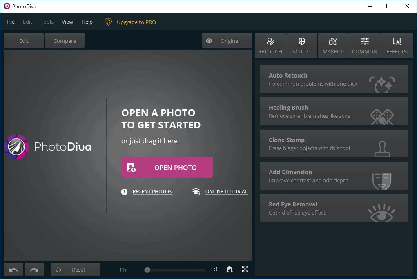417x279 pixels.
Task: Select the Retouch tab
Action: (270, 46)
